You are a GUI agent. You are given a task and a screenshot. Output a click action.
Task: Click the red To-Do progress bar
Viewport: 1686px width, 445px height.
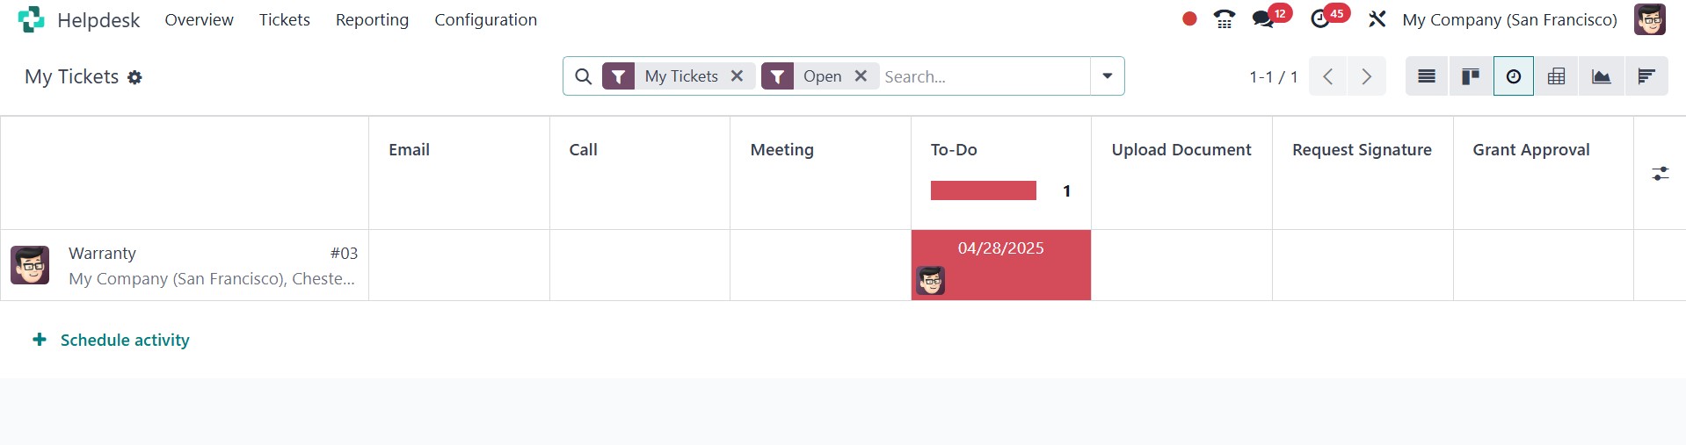[983, 190]
